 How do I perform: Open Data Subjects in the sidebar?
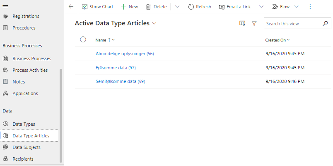coord(27,147)
